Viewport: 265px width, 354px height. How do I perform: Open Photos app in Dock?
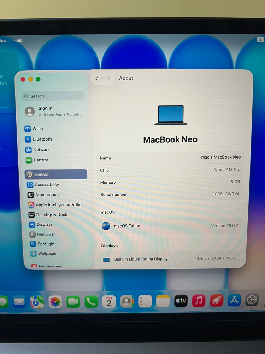55,302
